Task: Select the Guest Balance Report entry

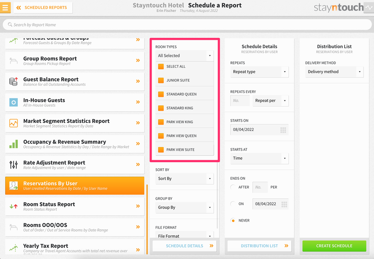Action: tap(75, 81)
